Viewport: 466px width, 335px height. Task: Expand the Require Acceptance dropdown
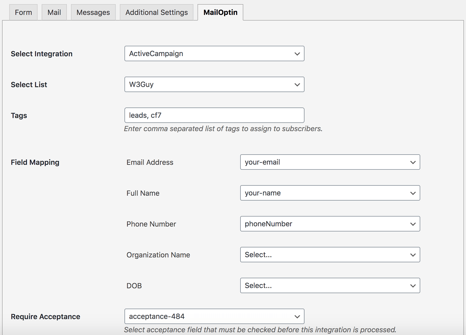pyautogui.click(x=214, y=316)
